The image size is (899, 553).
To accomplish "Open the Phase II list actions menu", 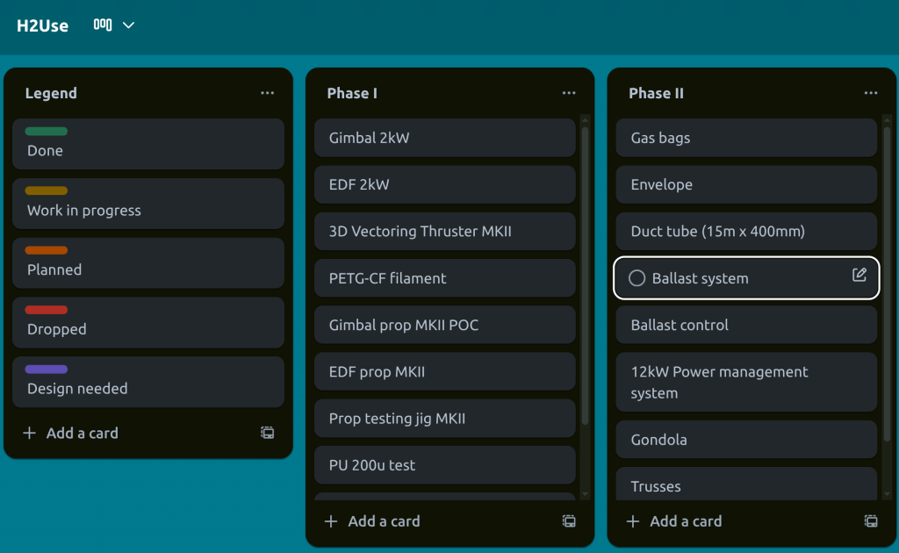I will tap(870, 93).
